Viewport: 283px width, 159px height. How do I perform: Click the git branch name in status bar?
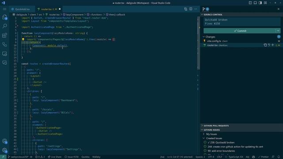(x=19, y=157)
